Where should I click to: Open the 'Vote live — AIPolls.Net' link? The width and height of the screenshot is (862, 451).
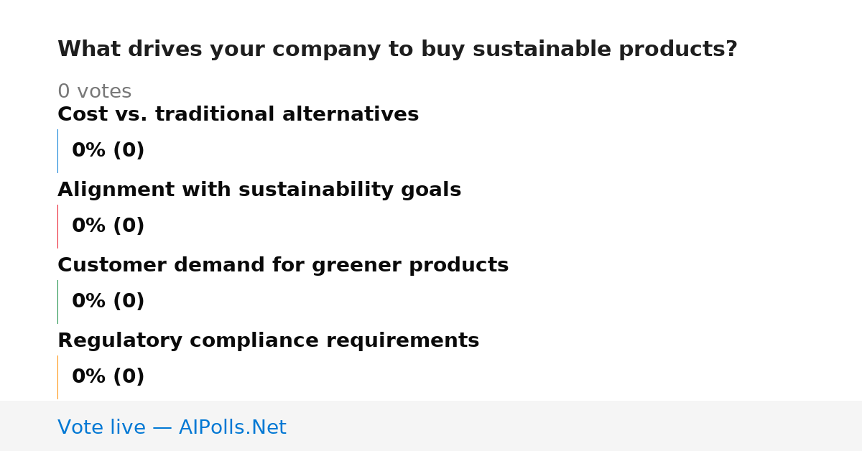(172, 427)
